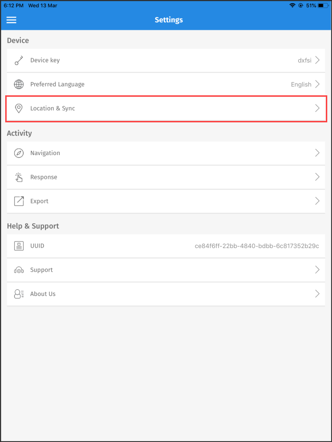The height and width of the screenshot is (442, 332).
Task: Open the hamburger menu
Action: click(x=11, y=20)
